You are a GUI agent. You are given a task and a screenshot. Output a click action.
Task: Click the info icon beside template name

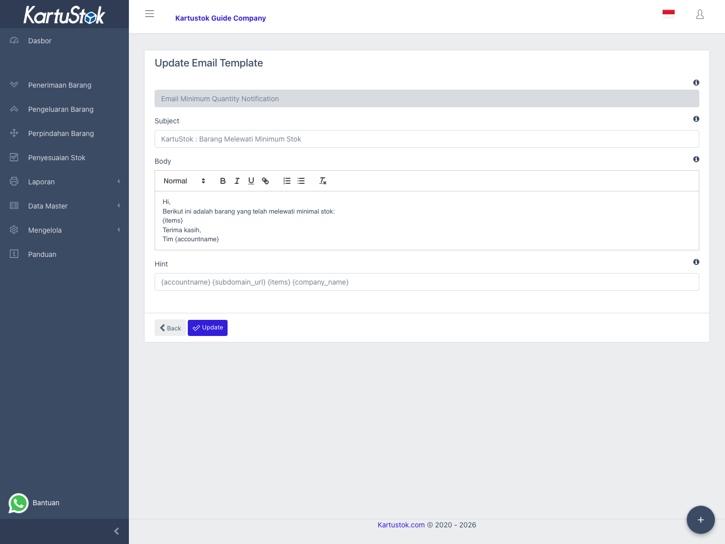[696, 83]
